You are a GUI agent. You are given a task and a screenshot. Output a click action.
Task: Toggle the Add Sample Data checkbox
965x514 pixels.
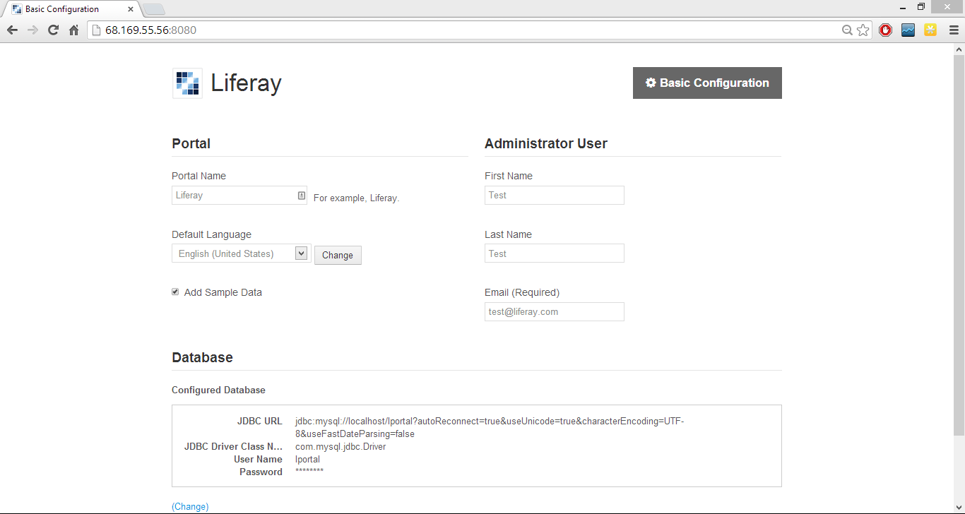click(175, 292)
